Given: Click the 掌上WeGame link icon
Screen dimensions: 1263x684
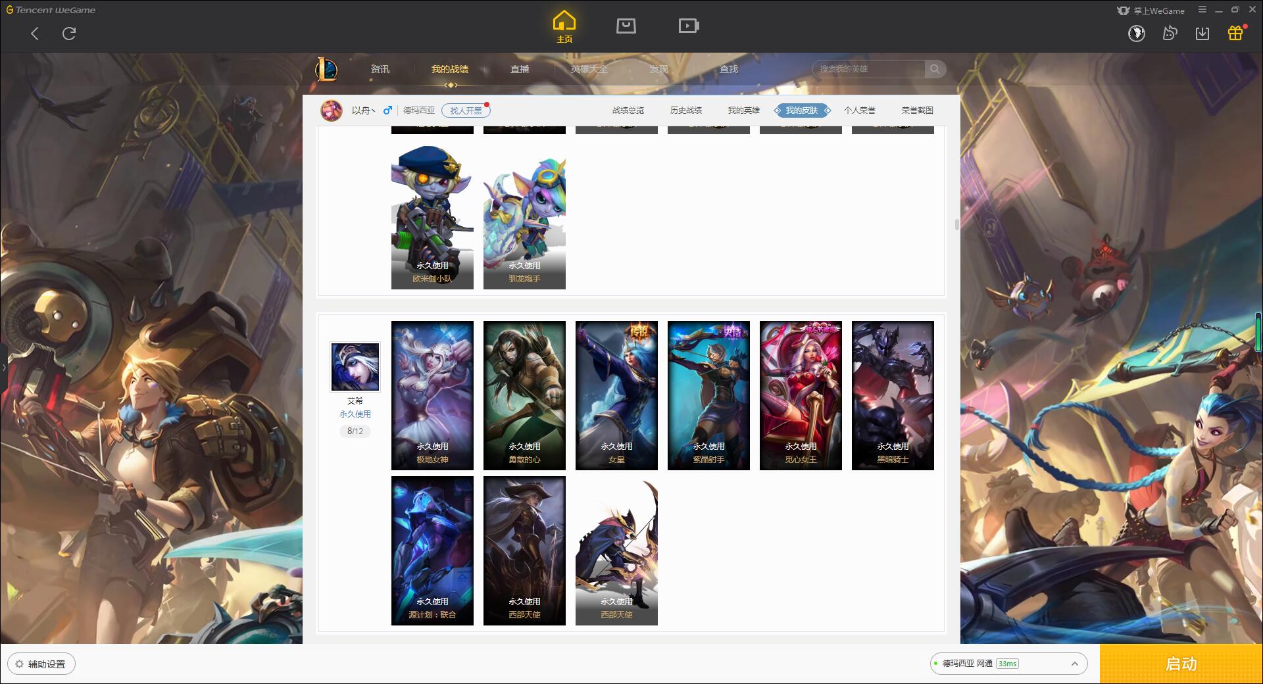Looking at the screenshot, I should point(1151,11).
